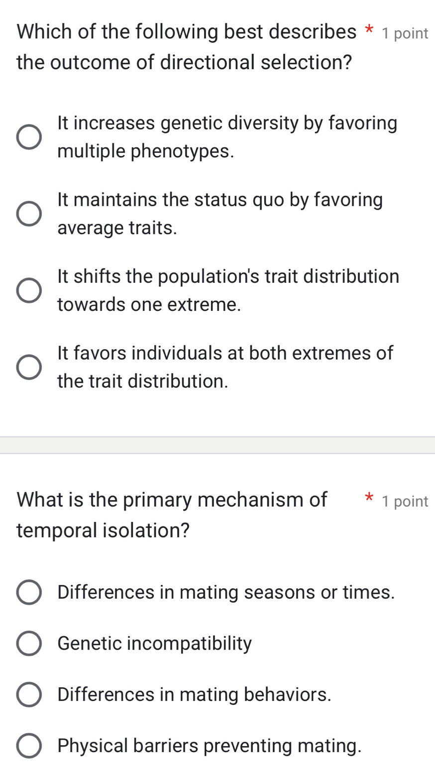Click the answer text "average traits"

coord(117,228)
